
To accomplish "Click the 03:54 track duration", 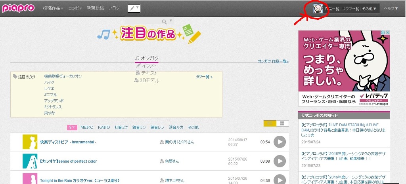I will point(265,142).
